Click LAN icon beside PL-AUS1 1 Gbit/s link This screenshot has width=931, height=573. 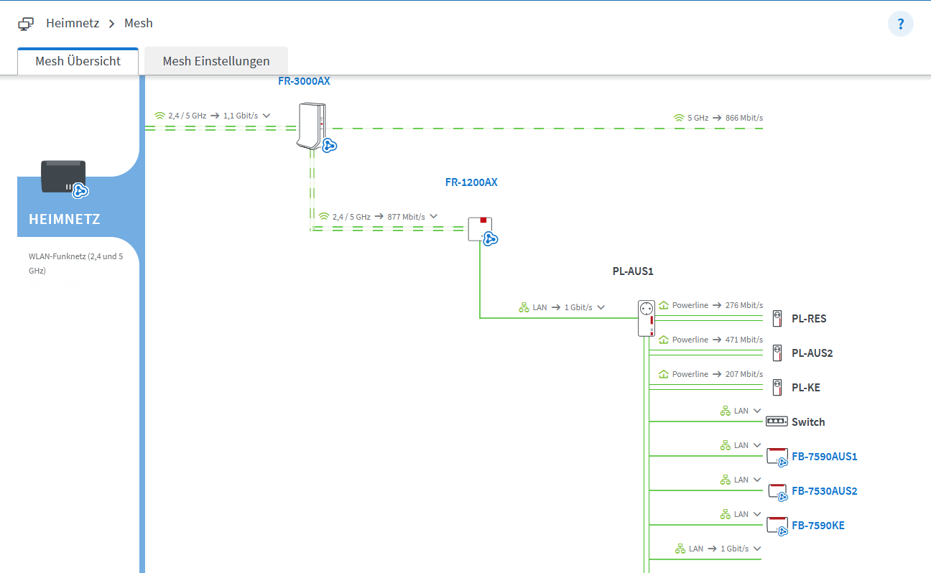tap(524, 307)
